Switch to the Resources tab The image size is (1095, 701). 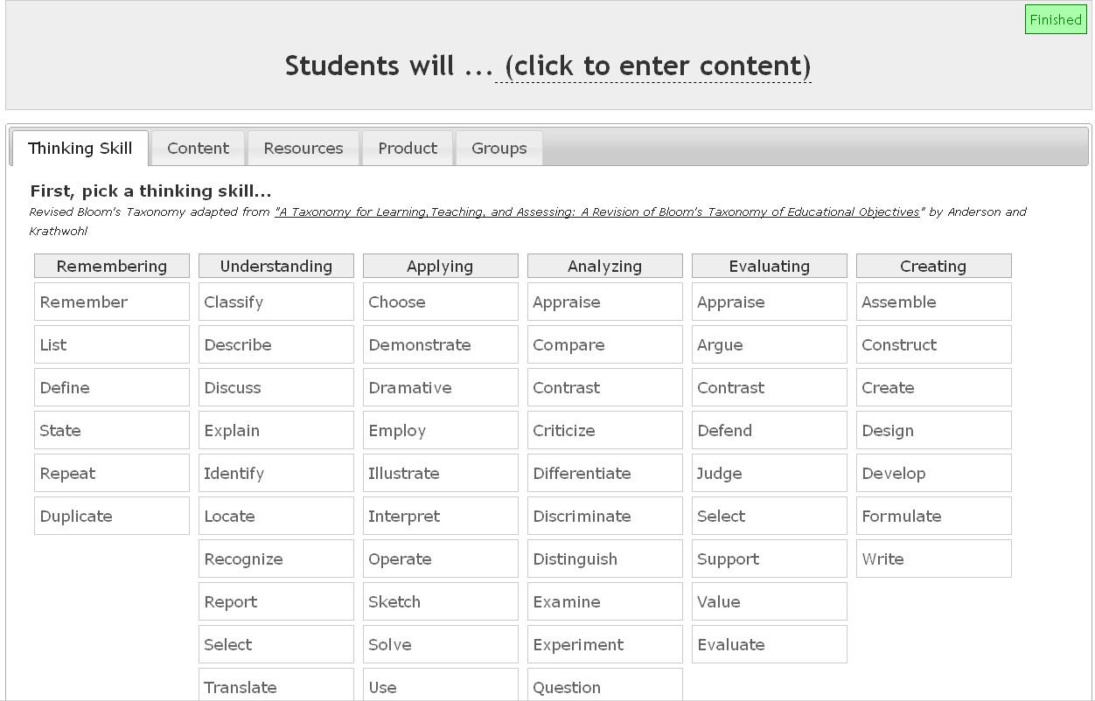pos(303,148)
